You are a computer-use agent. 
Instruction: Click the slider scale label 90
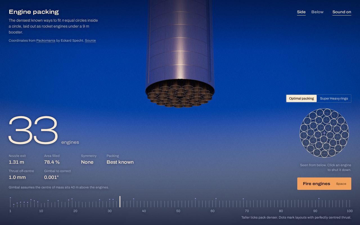315,211
